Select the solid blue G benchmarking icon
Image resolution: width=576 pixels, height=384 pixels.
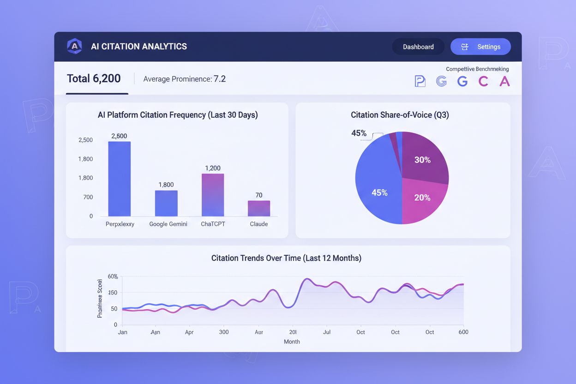(462, 82)
